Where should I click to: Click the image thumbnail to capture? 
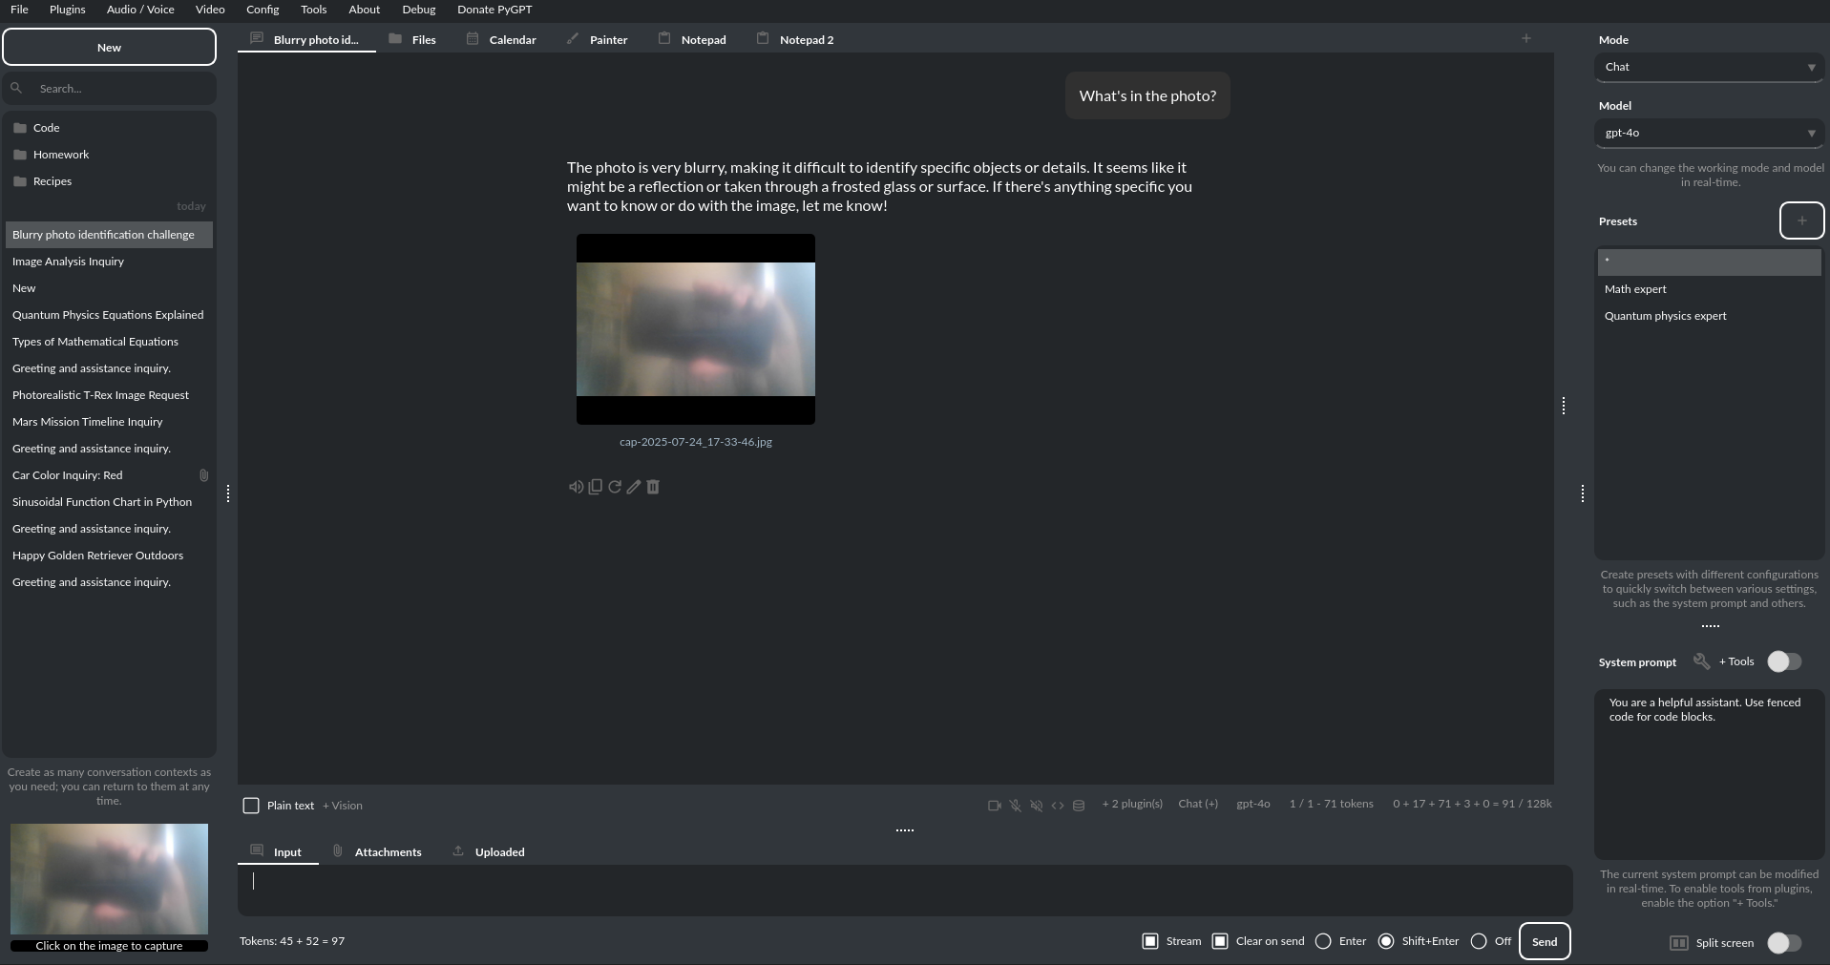click(109, 879)
